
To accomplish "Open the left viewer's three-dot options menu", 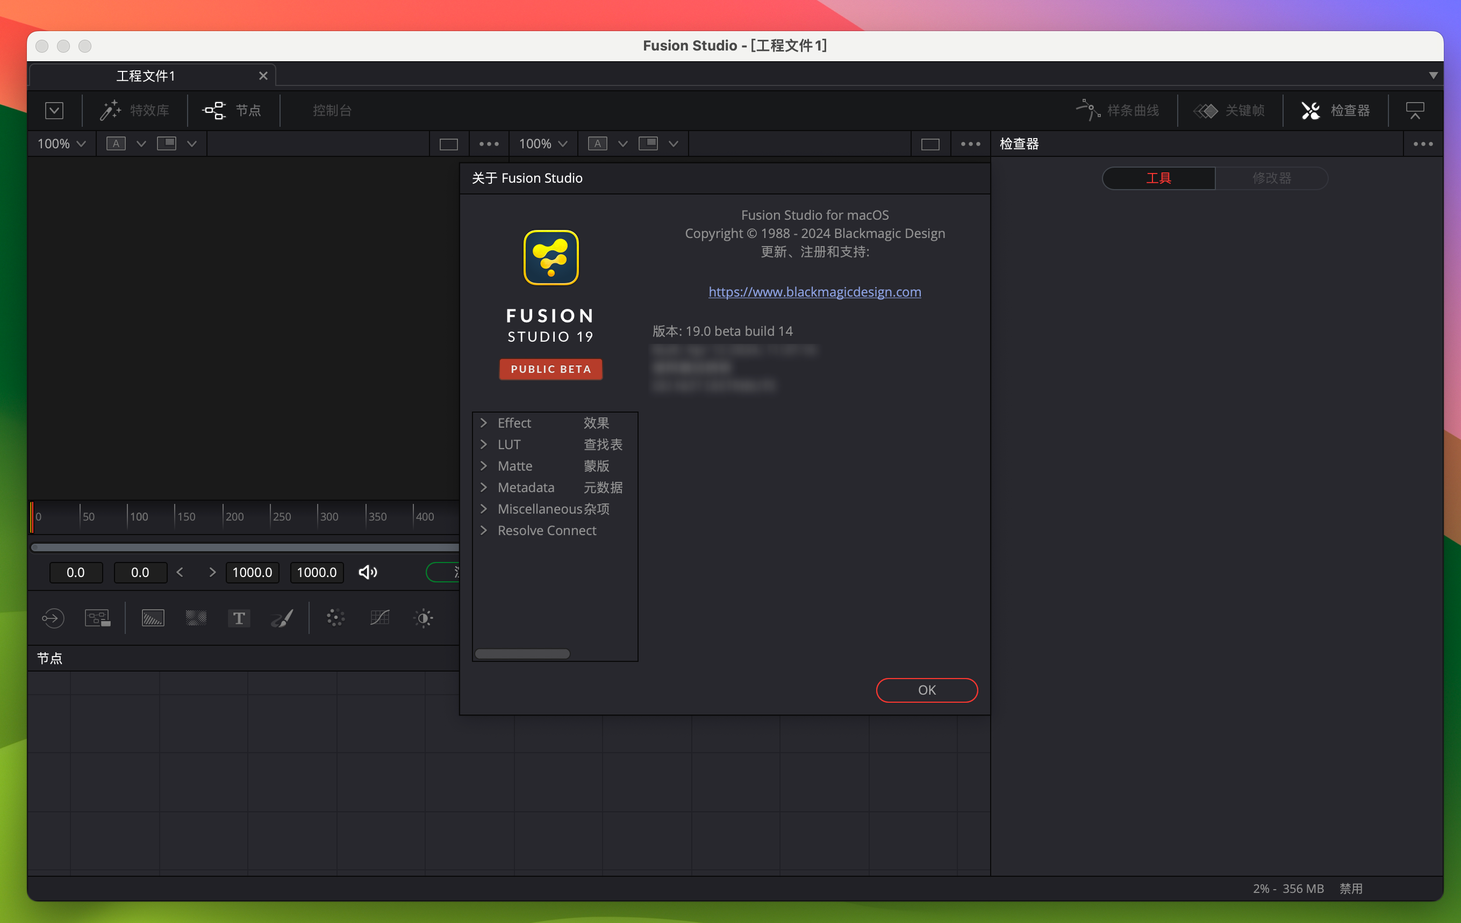I will (x=489, y=144).
